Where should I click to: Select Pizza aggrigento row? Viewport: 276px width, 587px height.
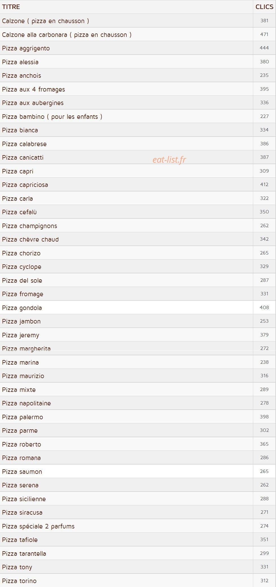point(138,48)
